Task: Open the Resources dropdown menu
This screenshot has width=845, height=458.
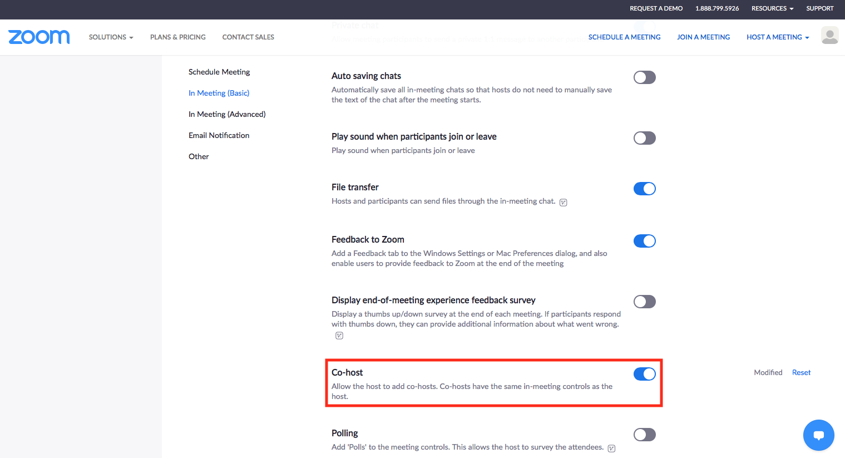Action: tap(772, 8)
